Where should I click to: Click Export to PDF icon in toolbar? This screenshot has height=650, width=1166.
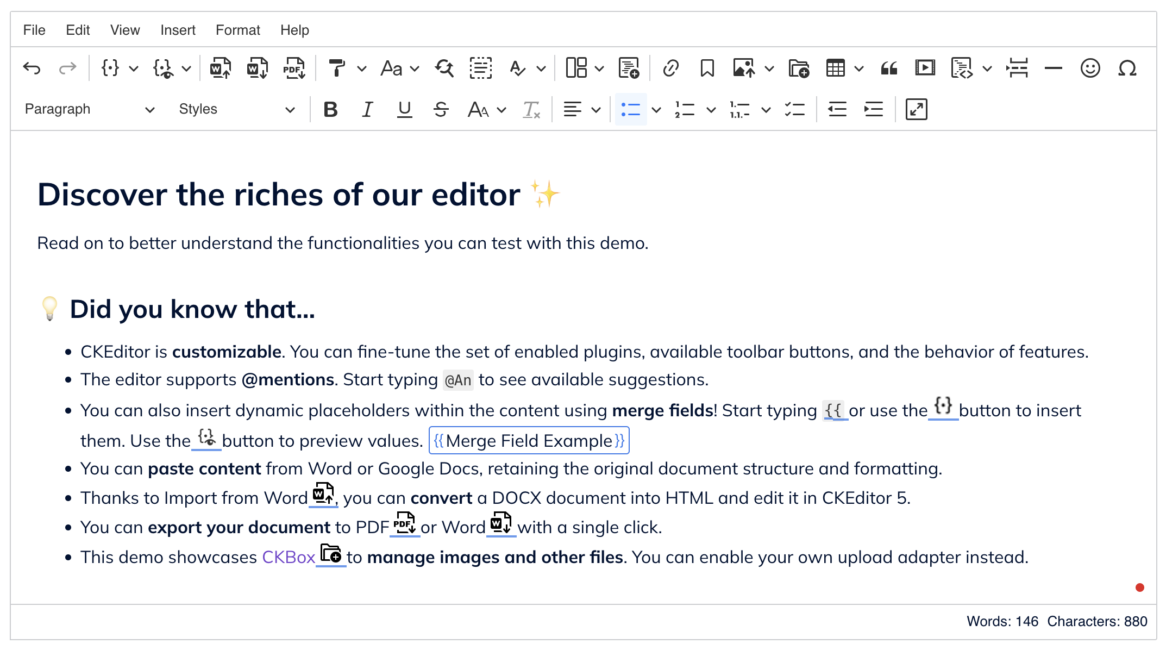click(294, 68)
